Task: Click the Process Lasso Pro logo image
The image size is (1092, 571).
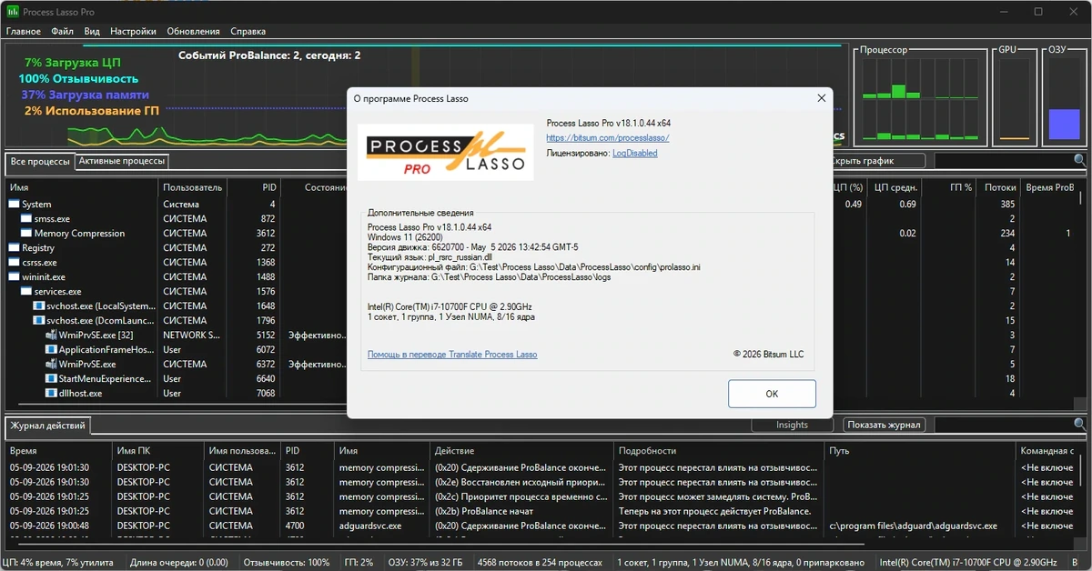Action: click(x=445, y=152)
